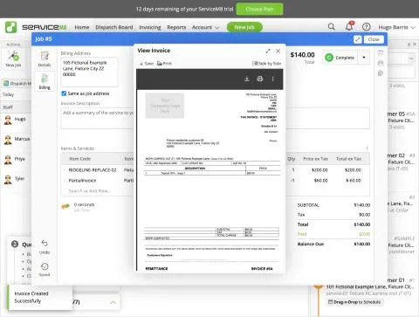
Task: Click the ServiceM8 logo icon
Action: click(10, 27)
